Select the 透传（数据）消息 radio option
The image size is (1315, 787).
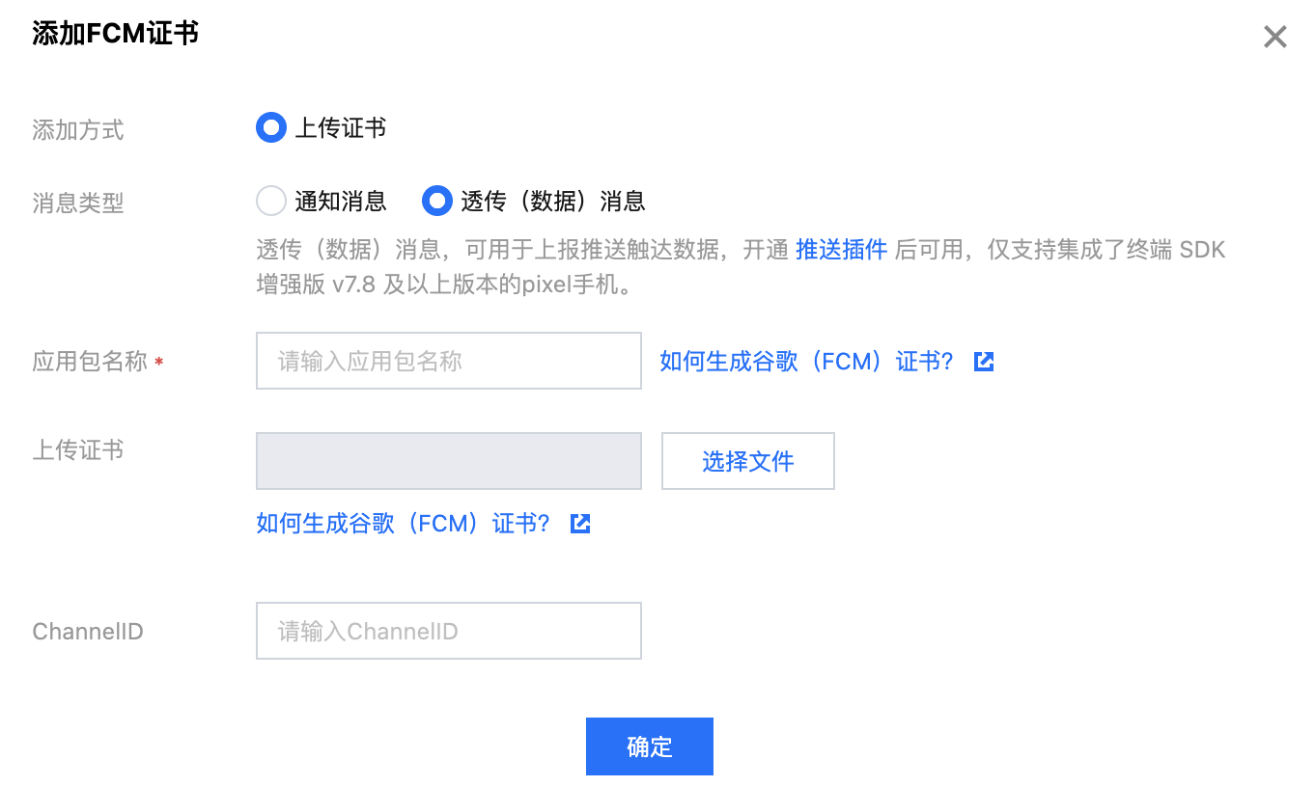pyautogui.click(x=438, y=201)
